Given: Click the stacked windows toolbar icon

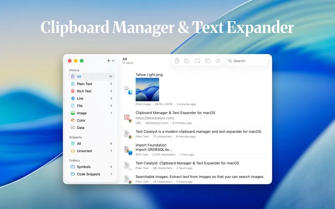Looking at the screenshot, I should 208,61.
